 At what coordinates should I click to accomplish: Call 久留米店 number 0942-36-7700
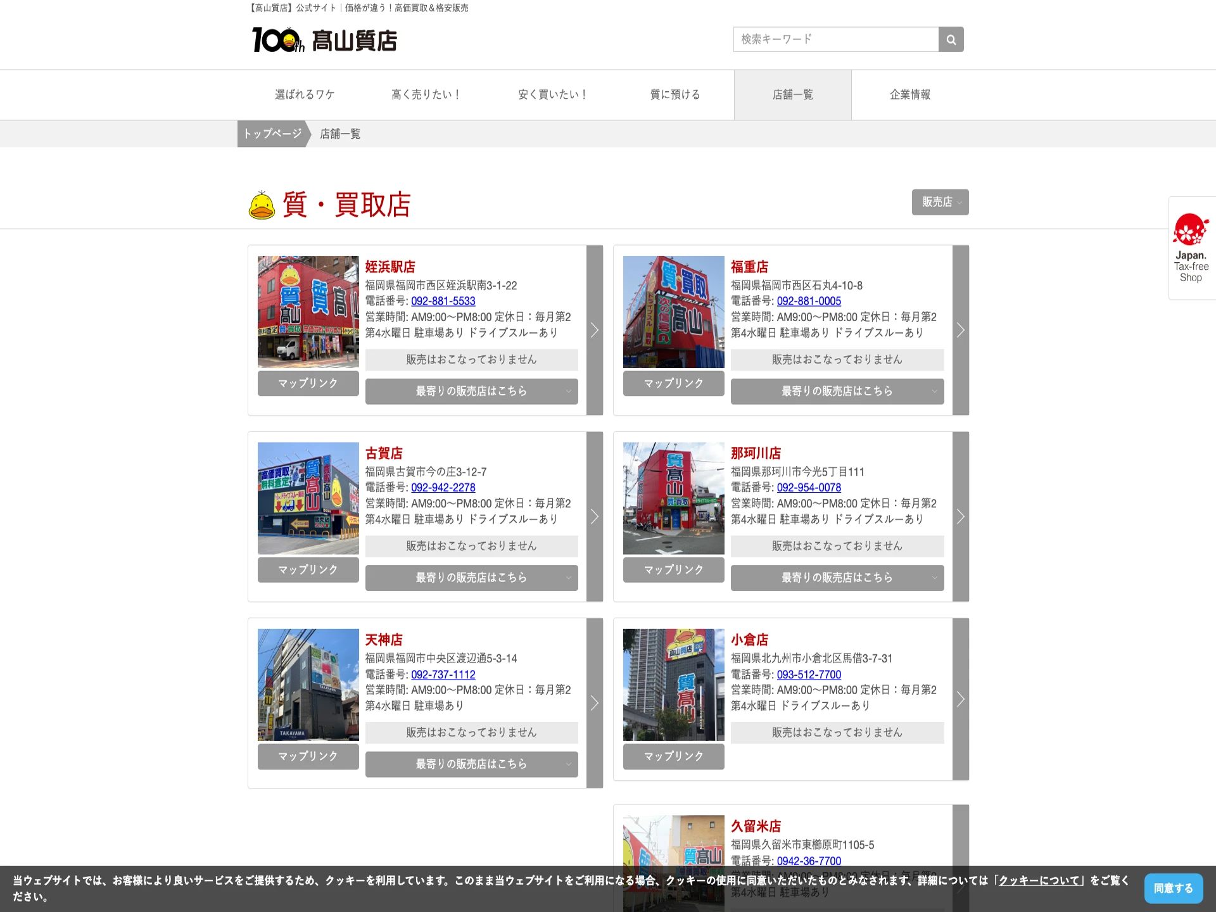coord(809,861)
